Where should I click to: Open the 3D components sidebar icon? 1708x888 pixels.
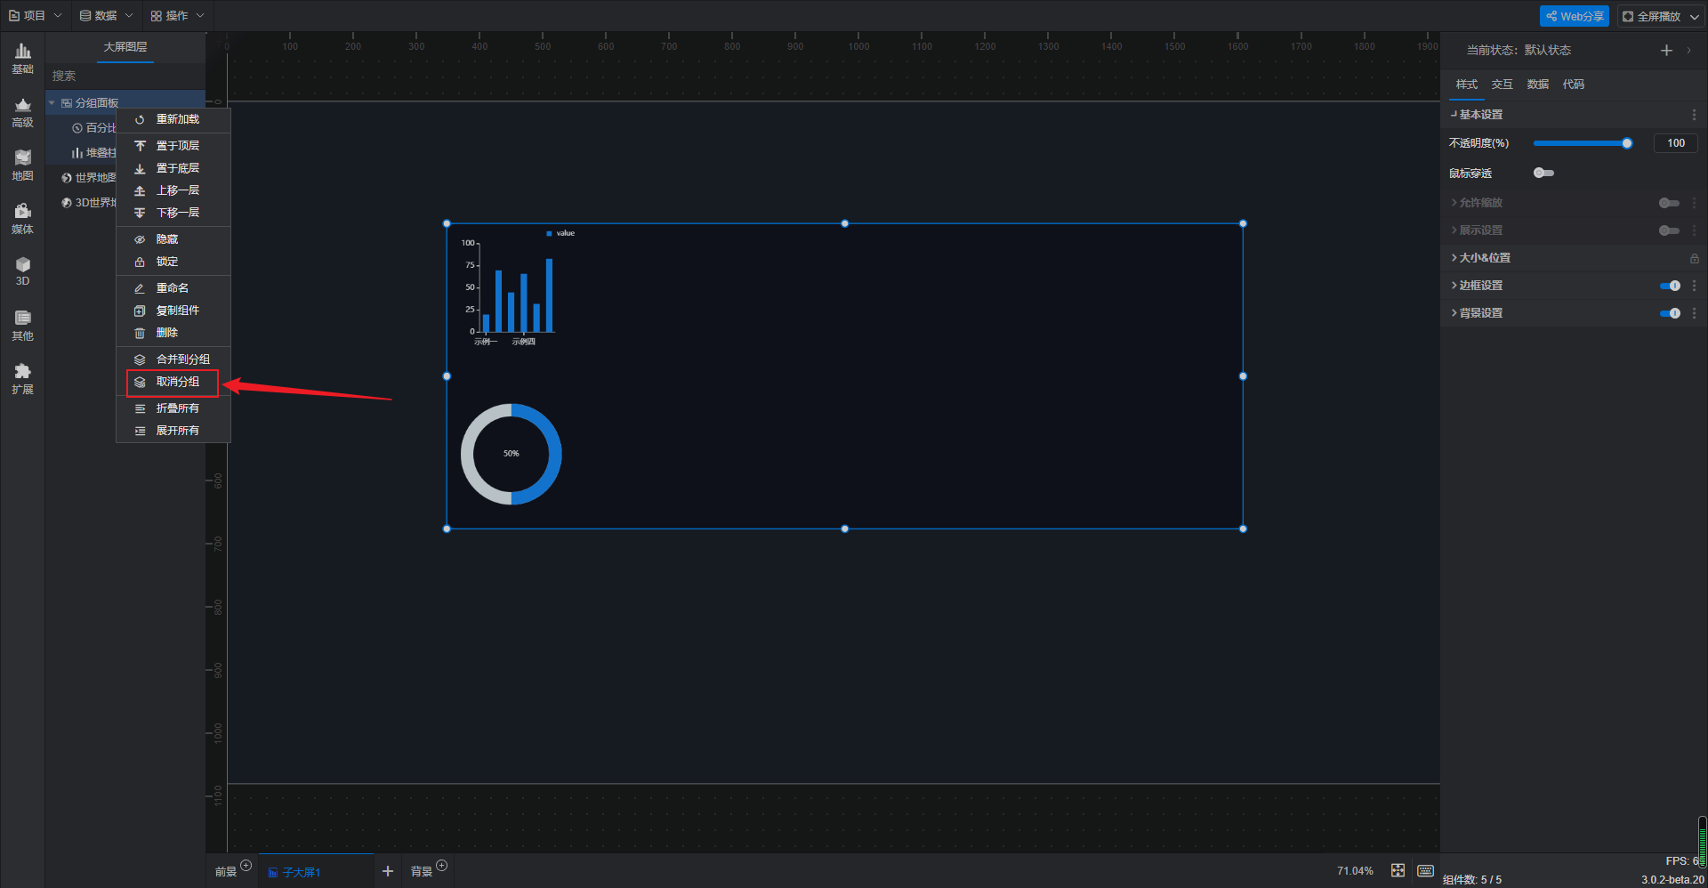point(22,271)
